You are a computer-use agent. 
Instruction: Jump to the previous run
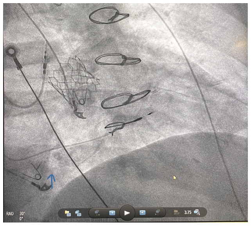pos(96,213)
